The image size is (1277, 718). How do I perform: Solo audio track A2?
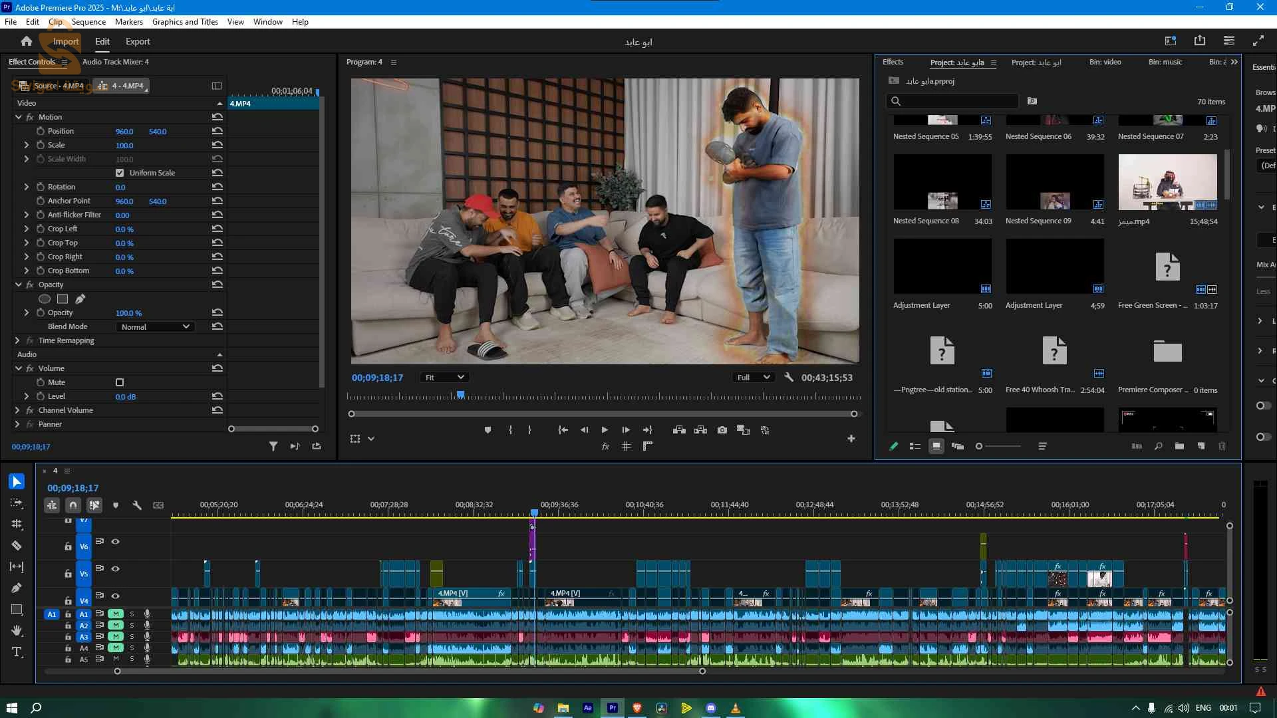(132, 626)
